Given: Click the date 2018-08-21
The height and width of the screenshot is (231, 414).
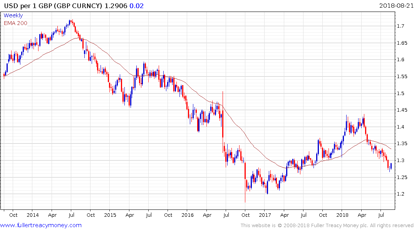Looking at the screenshot, I should pyautogui.click(x=396, y=5).
